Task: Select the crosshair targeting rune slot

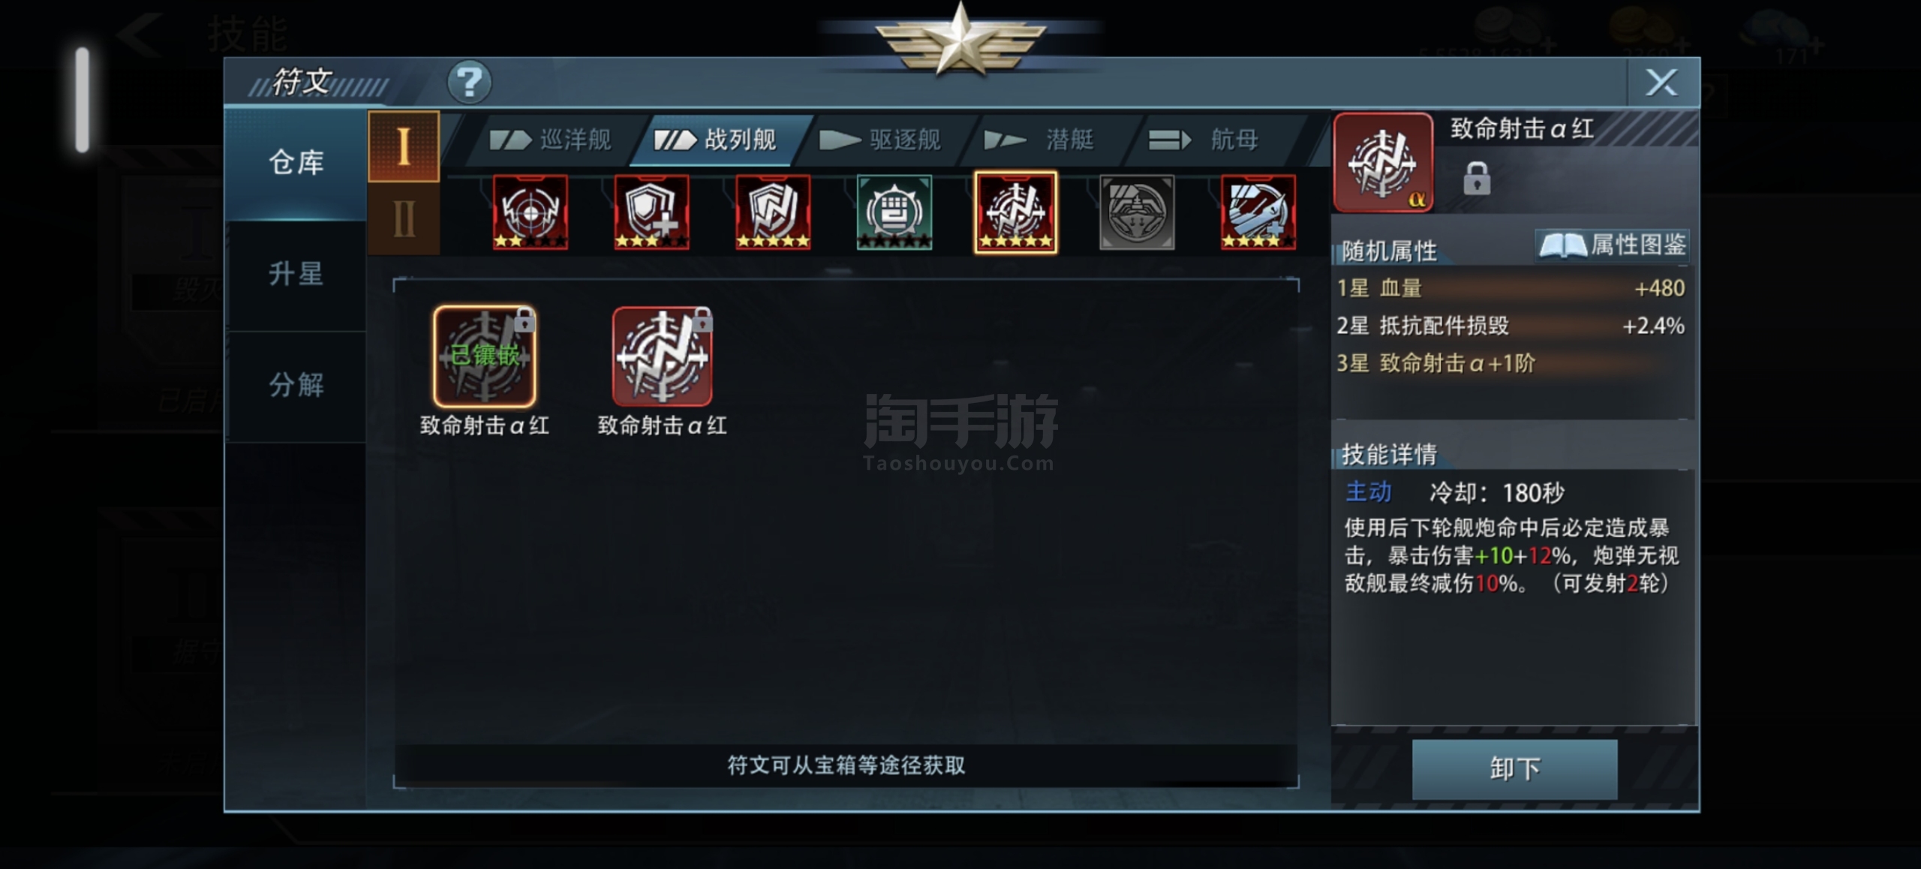Action: (531, 212)
